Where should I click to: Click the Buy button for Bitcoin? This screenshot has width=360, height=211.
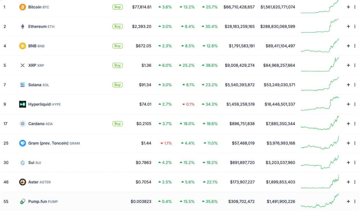click(x=118, y=7)
